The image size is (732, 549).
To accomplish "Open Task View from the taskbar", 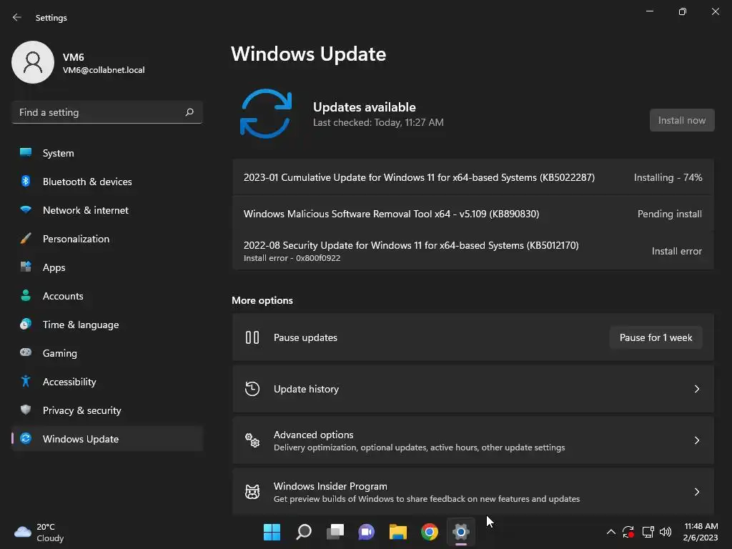I will click(x=335, y=532).
